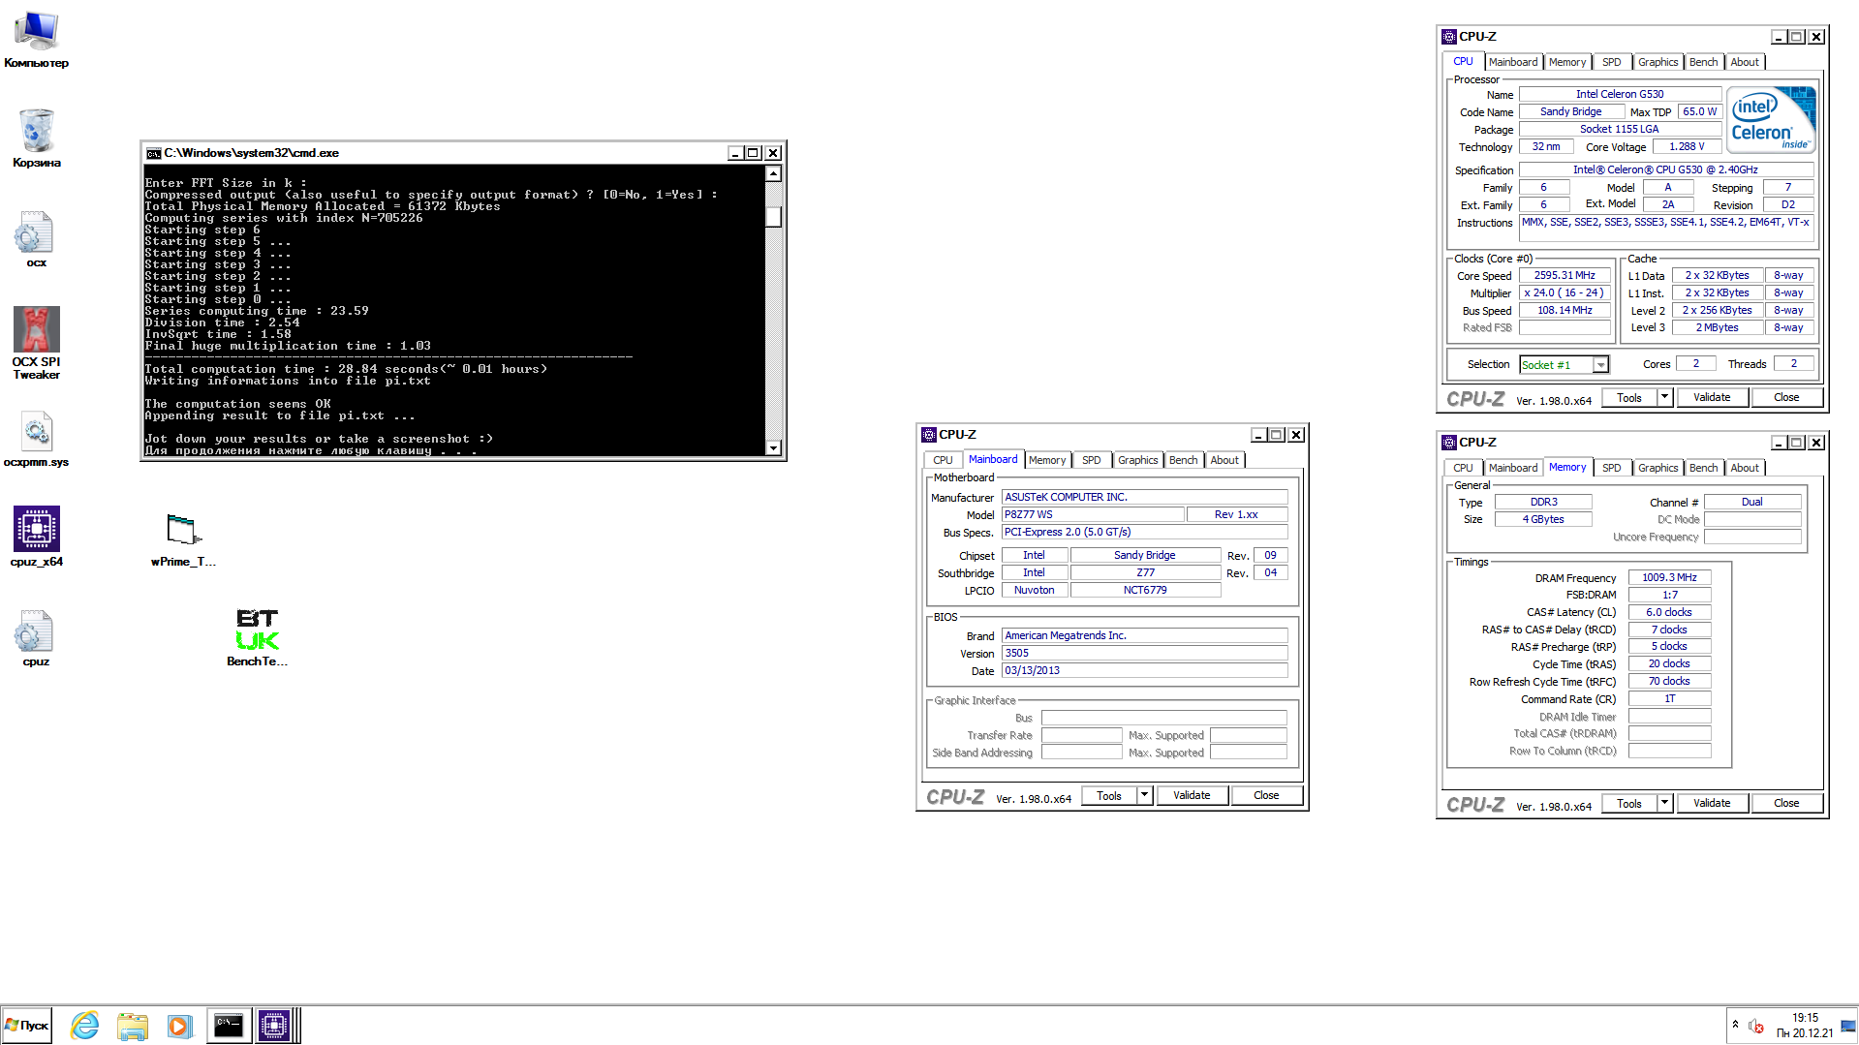The image size is (1859, 1045).
Task: Open Windows Media Player from taskbar
Action: point(180,1026)
